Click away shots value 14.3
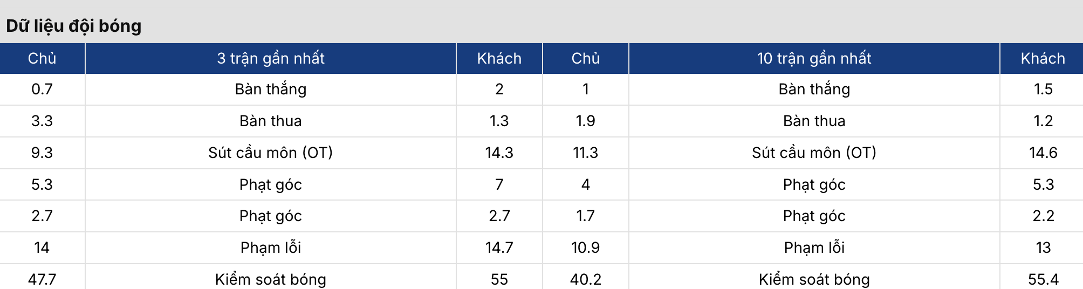 (x=499, y=153)
